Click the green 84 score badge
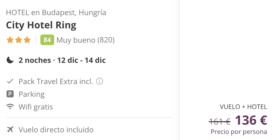Screen dimensions: 273x140 click(x=47, y=40)
